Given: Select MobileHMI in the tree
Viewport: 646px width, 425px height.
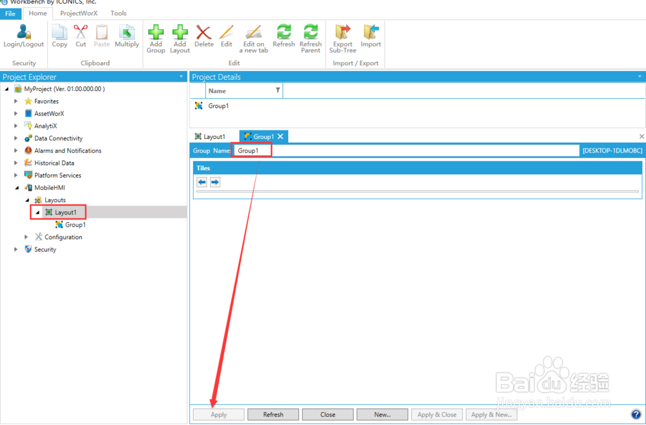Looking at the screenshot, I should [50, 188].
